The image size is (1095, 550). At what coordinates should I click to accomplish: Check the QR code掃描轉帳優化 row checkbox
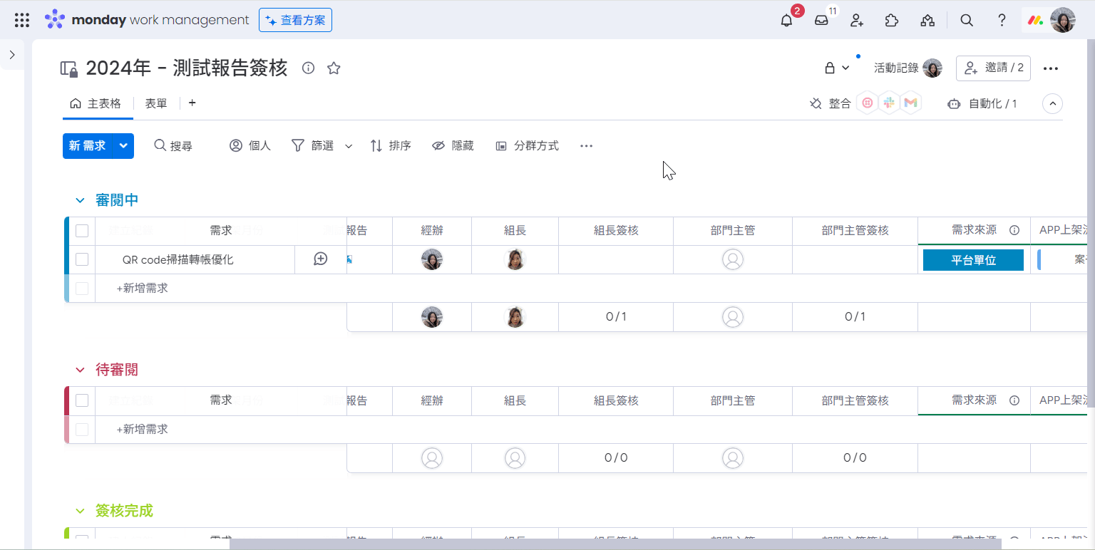point(82,259)
